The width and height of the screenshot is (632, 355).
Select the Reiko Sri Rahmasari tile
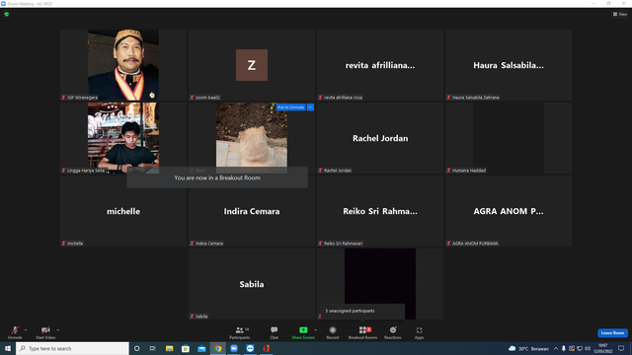coord(379,210)
